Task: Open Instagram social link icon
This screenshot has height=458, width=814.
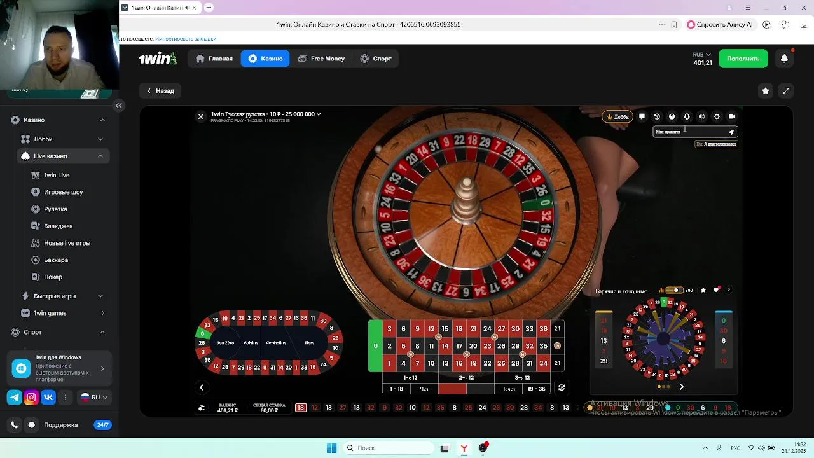Action: [31, 398]
